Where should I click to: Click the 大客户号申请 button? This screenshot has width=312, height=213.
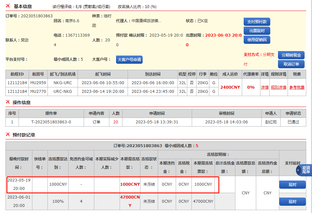point(129,59)
